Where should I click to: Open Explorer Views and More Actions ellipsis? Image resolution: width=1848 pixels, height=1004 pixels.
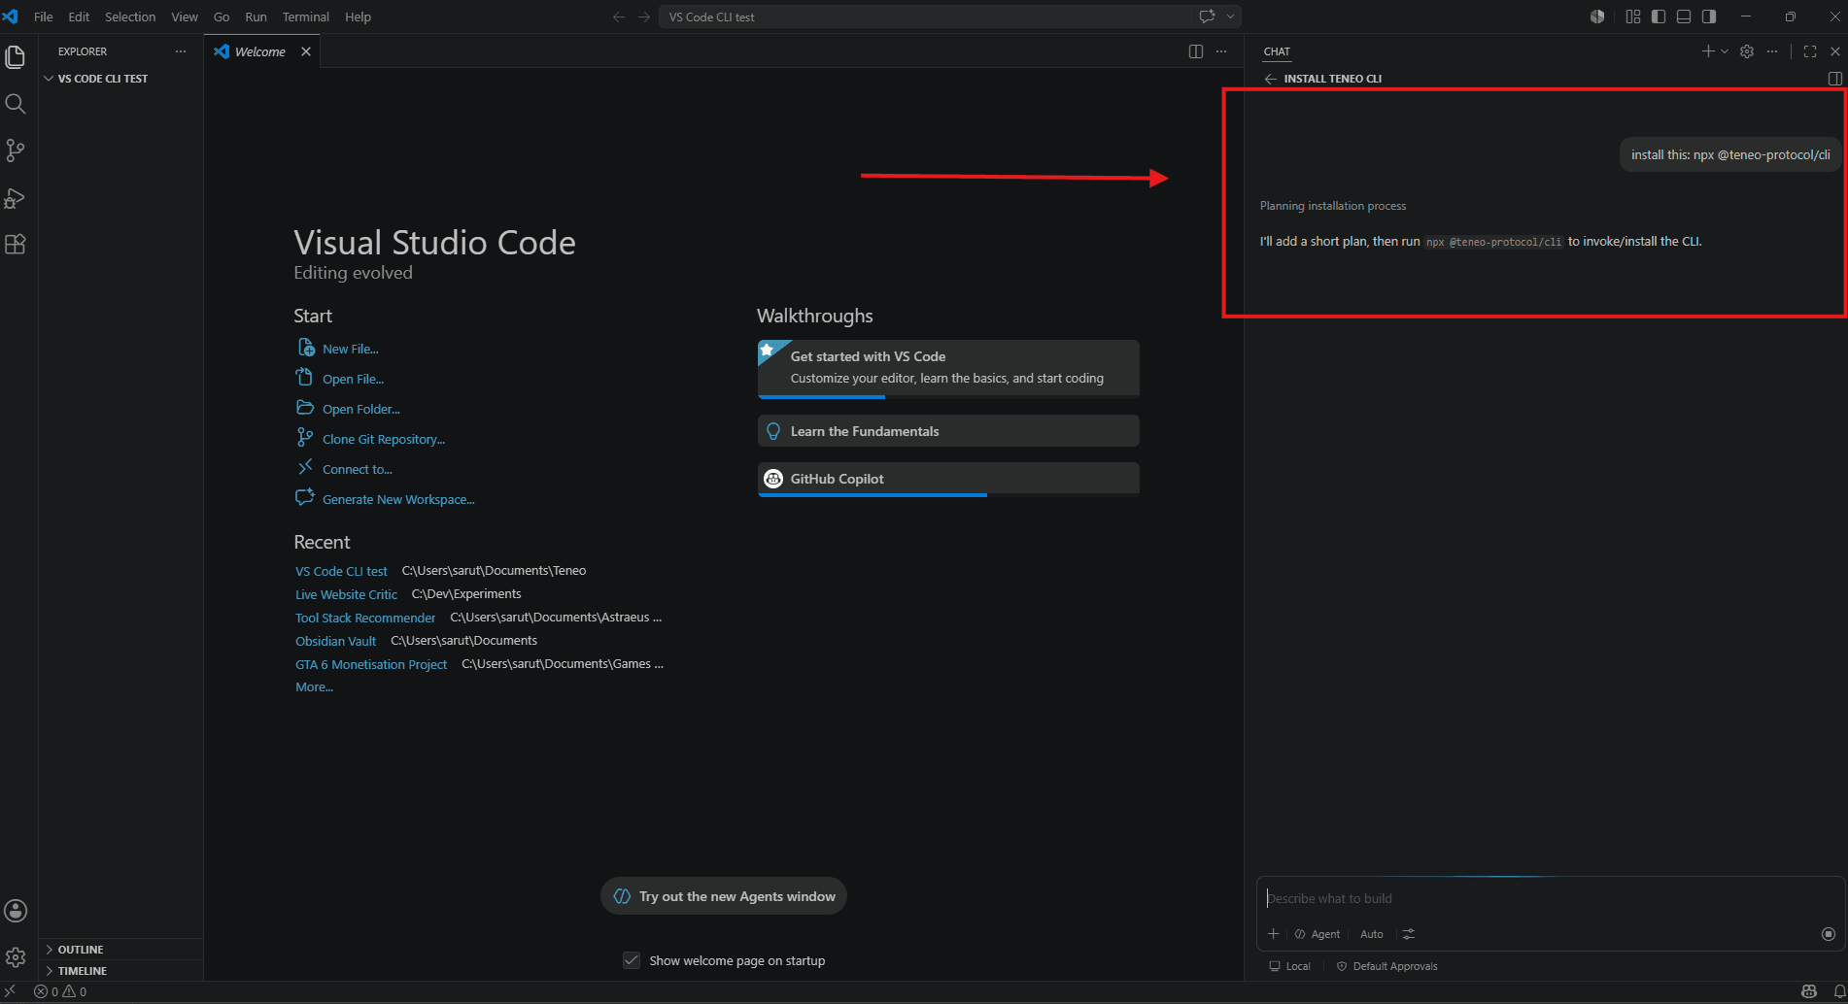pyautogui.click(x=181, y=51)
